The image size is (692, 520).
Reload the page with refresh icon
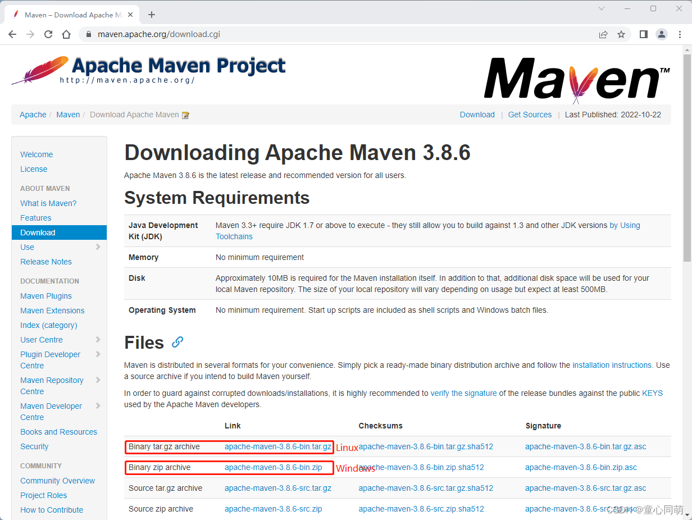48,34
